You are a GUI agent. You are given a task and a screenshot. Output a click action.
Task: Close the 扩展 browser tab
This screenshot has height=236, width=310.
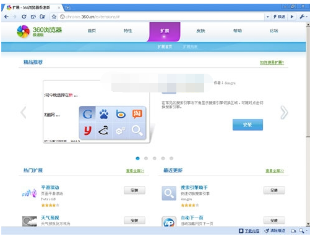point(59,7)
